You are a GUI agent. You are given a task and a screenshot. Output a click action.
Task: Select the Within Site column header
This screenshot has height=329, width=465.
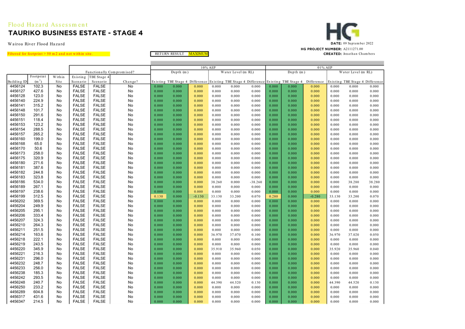click(59, 79)
